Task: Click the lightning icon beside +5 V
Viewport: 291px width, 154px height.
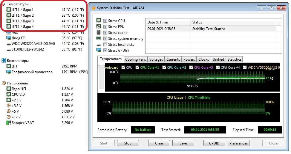Action: click(x=9, y=111)
